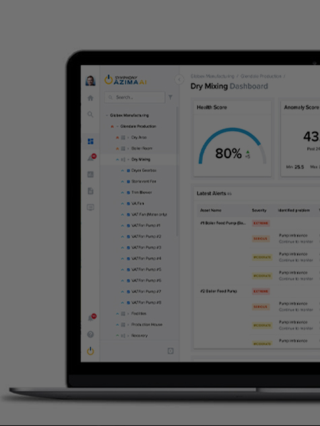The width and height of the screenshot is (320, 426).
Task: Click the asset tree vertical scrollbar
Action: click(178, 171)
